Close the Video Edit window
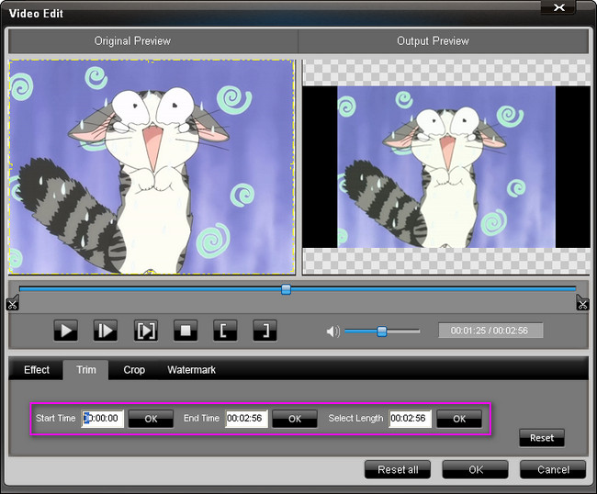 [x=558, y=7]
